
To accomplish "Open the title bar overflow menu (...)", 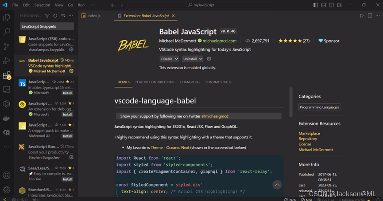I will coord(92,5).
